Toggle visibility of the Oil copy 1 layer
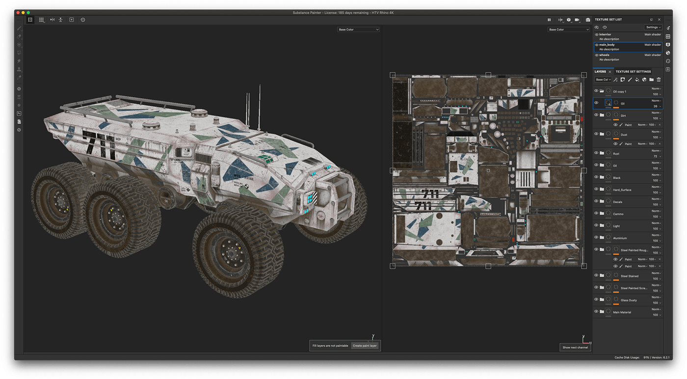 (597, 91)
